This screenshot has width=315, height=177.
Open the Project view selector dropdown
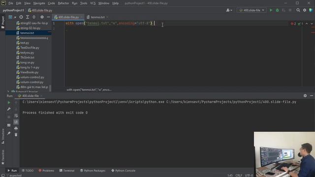click(x=12, y=17)
